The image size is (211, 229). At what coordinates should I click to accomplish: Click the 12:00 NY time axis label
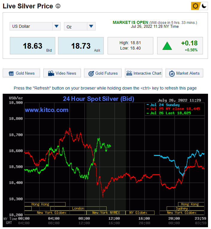[x=114, y=219]
